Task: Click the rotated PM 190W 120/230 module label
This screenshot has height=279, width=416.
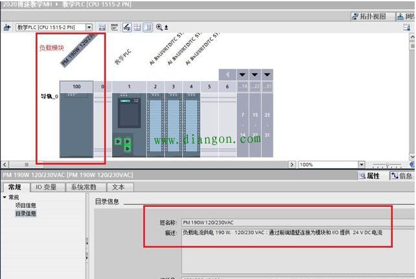Action: click(x=78, y=50)
